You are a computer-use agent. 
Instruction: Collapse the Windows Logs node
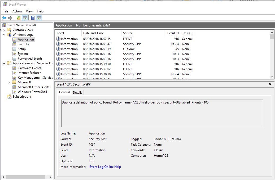point(4,34)
